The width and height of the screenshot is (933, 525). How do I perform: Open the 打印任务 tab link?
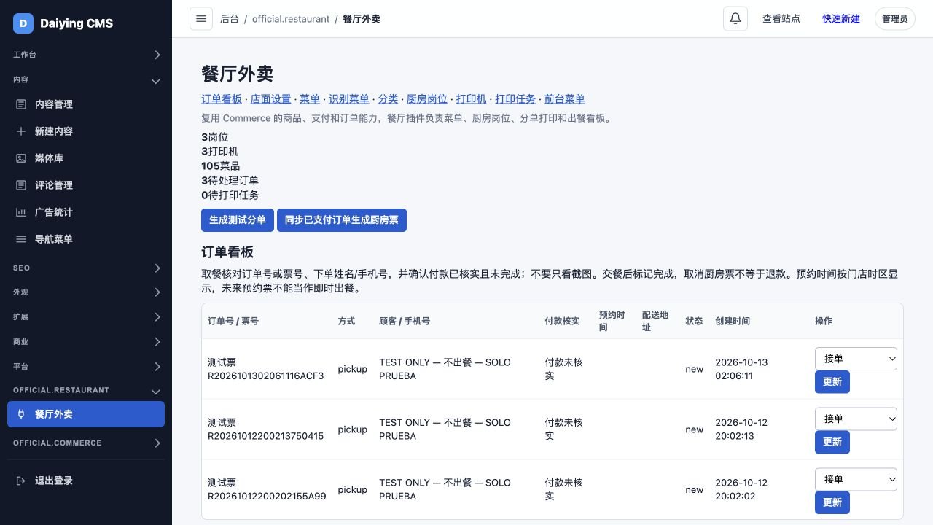point(516,99)
